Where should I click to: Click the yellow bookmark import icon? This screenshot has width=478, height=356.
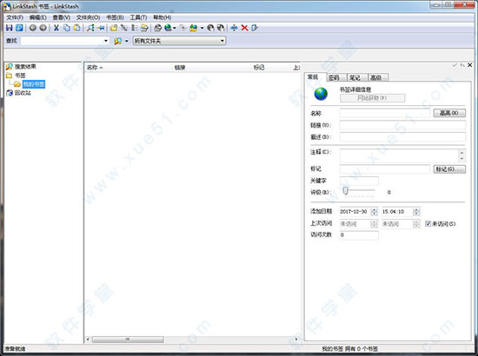coord(193,28)
